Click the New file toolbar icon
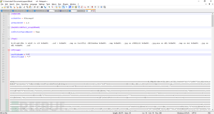Image resolution: width=214 pixels, height=114 pixels. coord(2,7)
